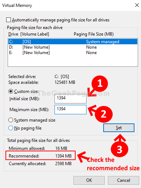The image size is (141, 188).
Task: Click the Recommended 1394 MB value
Action: [x=63, y=156]
